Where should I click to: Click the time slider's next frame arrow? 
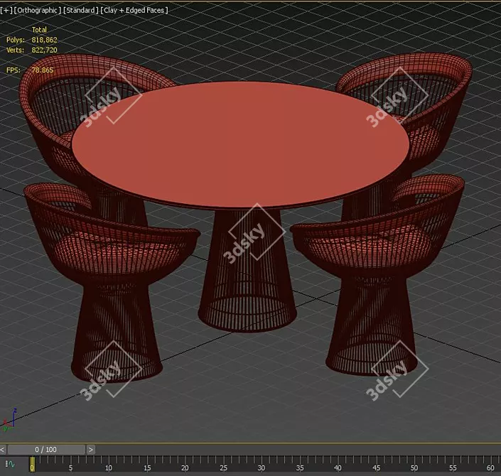point(90,450)
